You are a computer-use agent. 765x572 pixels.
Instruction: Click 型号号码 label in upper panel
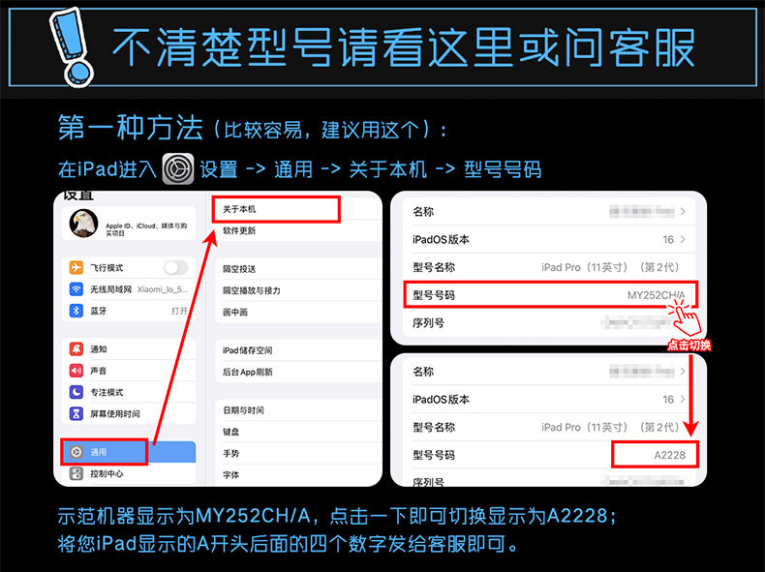coord(433,295)
